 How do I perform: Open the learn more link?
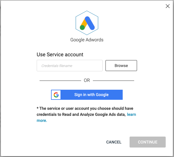coord(132,114)
